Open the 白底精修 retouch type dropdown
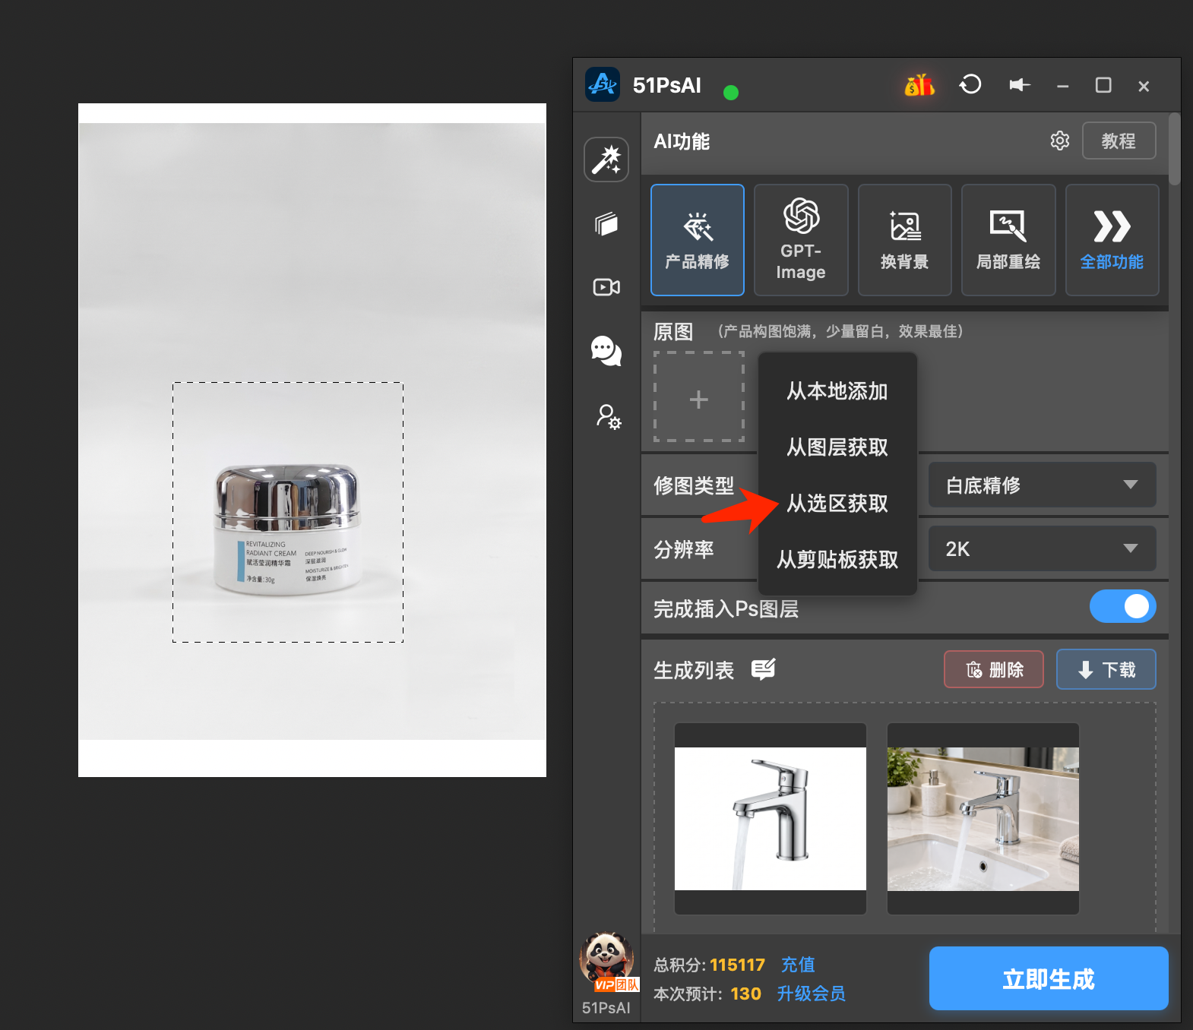 pyautogui.click(x=1042, y=485)
